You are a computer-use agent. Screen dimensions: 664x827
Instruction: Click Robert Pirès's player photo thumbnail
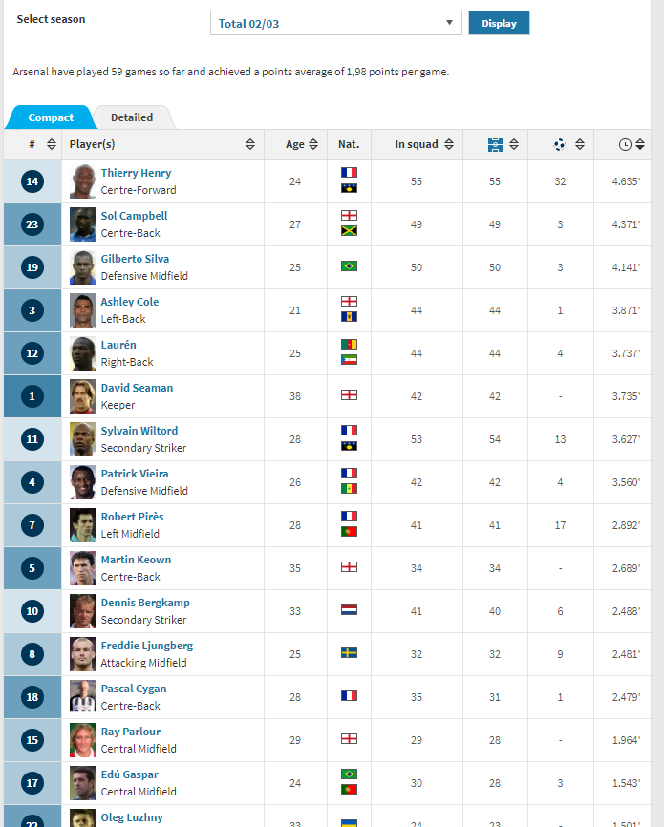83,525
